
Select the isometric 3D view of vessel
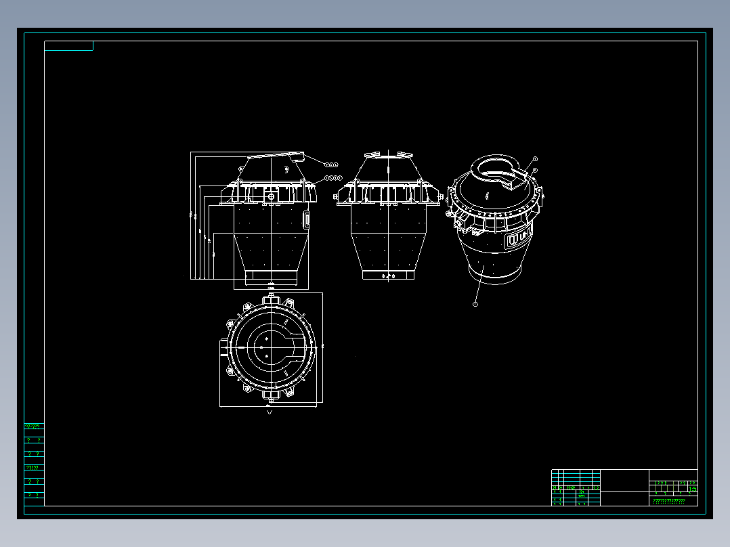(x=495, y=220)
